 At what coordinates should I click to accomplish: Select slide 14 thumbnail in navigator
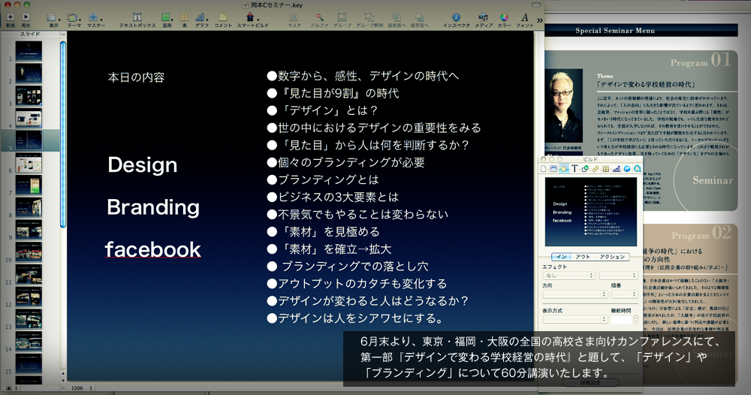[29, 341]
